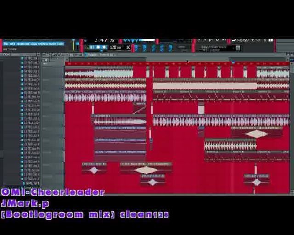Click the transport record button
Image resolution: width=294 pixels, height=235 pixels.
pyautogui.click(x=104, y=47)
